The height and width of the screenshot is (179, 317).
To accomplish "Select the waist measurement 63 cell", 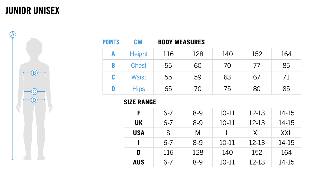I will pos(227,77).
